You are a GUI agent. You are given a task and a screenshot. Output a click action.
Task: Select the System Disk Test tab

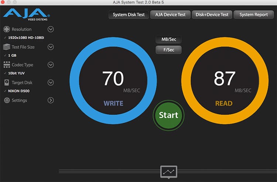[129, 15]
